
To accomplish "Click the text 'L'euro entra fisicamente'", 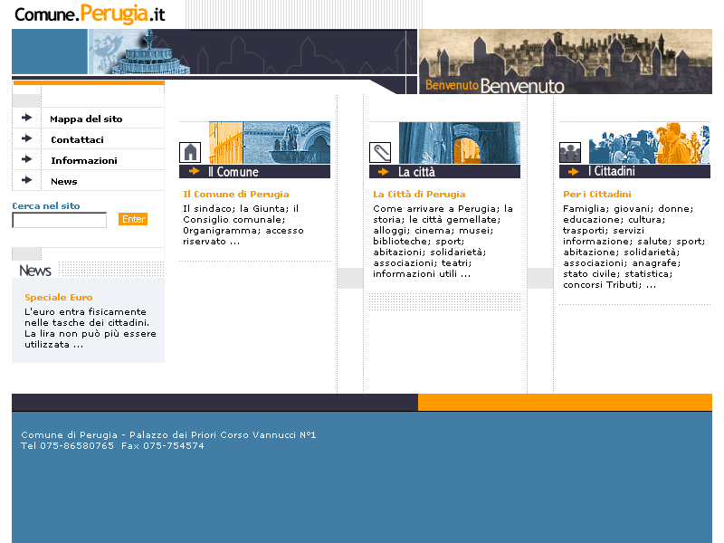I will tap(85, 311).
